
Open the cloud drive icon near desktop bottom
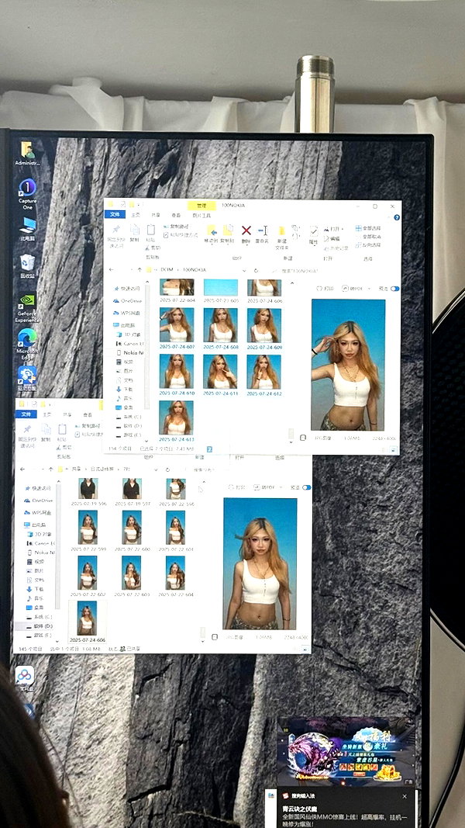pos(25,677)
